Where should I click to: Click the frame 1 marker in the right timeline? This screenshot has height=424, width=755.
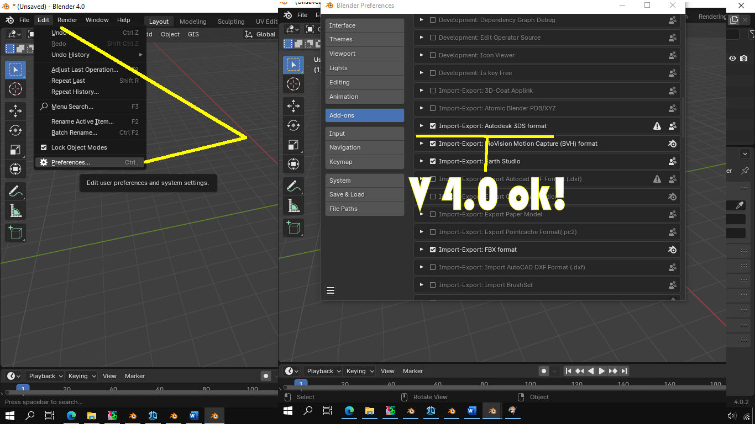[x=300, y=384]
